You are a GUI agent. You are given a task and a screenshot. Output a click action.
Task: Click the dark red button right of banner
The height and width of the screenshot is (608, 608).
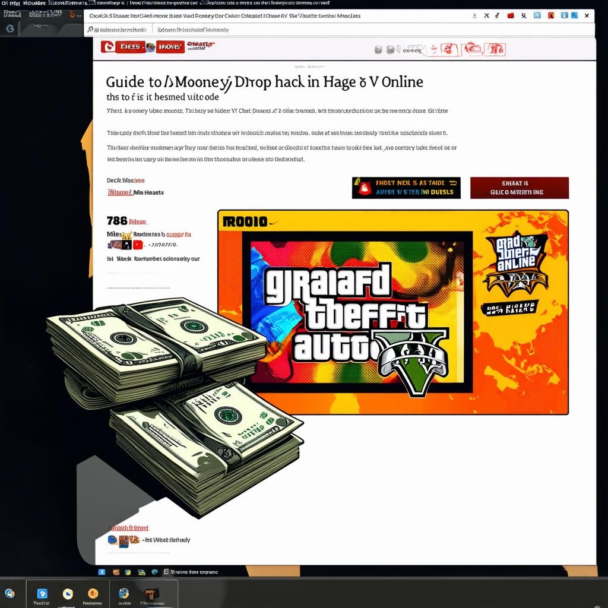coord(519,188)
